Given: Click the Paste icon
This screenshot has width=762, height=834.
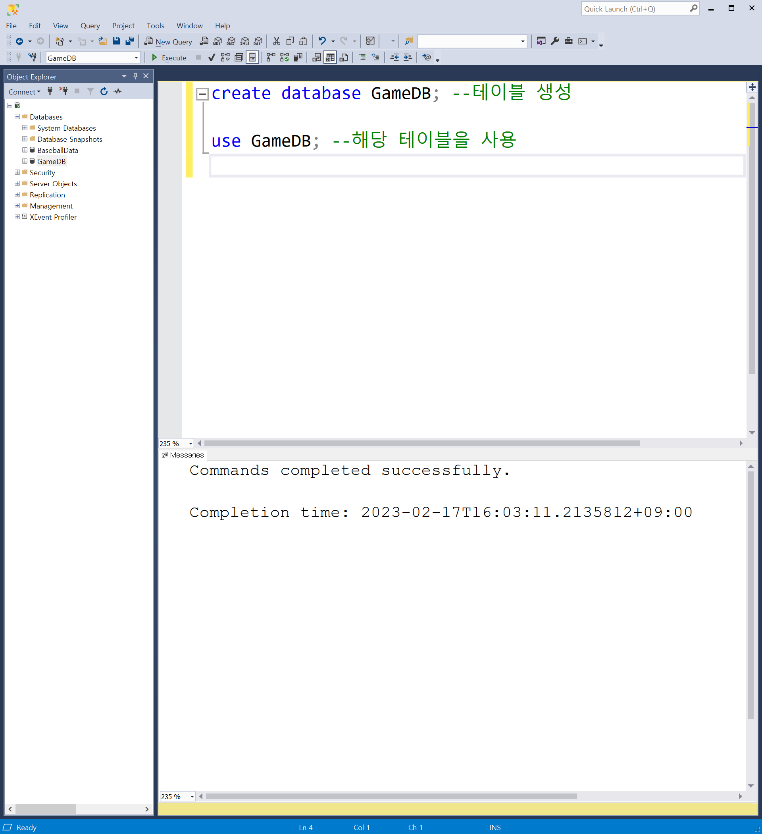Looking at the screenshot, I should click(303, 41).
